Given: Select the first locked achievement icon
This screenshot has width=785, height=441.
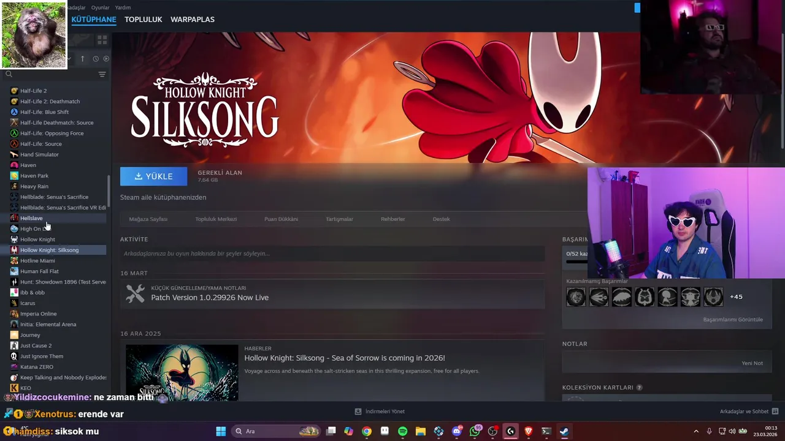Looking at the screenshot, I should [576, 297].
